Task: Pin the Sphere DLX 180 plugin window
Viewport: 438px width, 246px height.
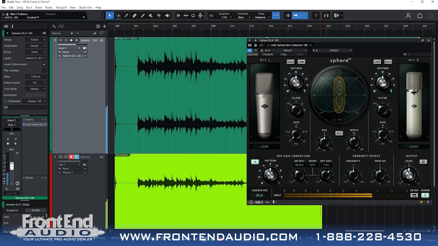Action: (x=423, y=40)
